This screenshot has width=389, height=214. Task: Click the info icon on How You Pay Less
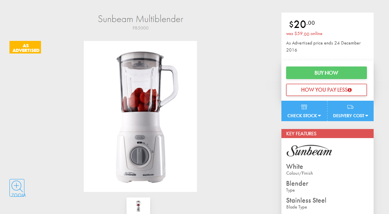coord(350,90)
